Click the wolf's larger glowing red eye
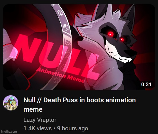158x134 pixels. pyautogui.click(x=110, y=34)
